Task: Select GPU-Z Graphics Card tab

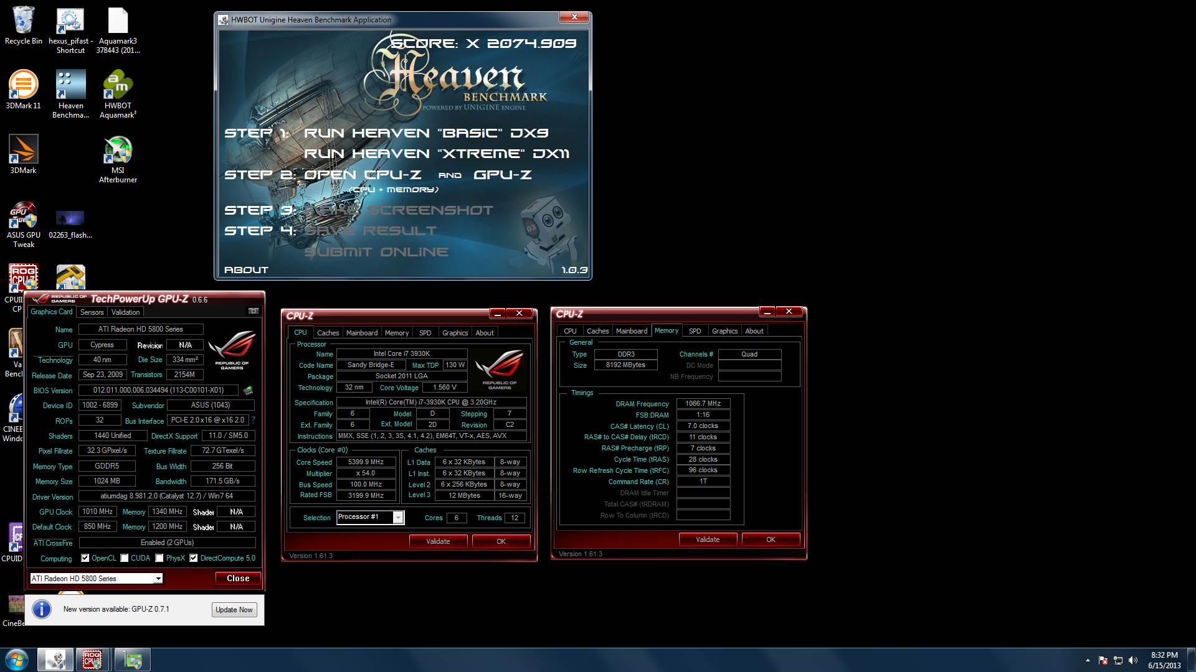Action: [x=52, y=312]
